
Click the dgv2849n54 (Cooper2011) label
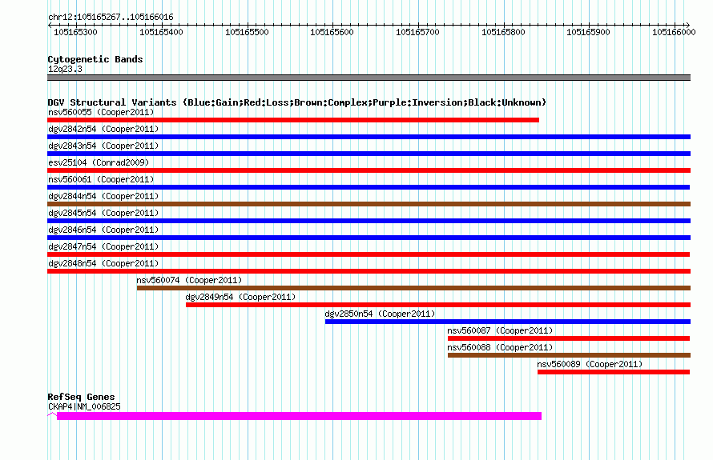coord(240,297)
